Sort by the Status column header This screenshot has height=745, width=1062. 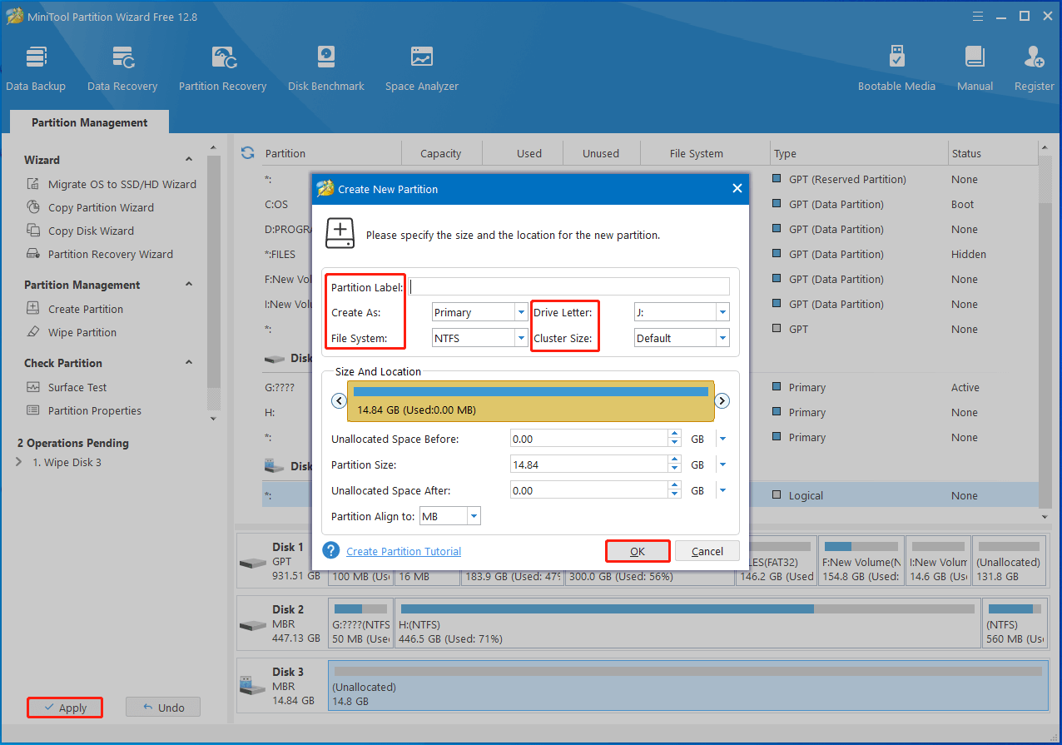[992, 153]
